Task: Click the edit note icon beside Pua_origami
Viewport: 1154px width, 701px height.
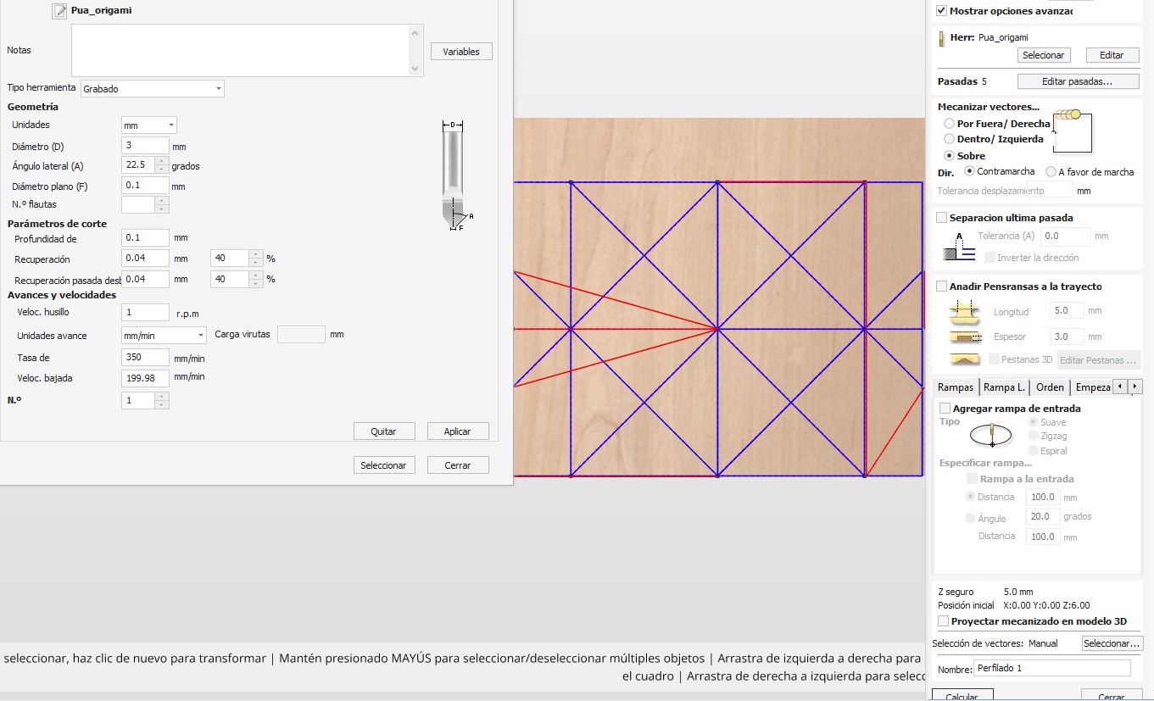Action: click(x=59, y=11)
